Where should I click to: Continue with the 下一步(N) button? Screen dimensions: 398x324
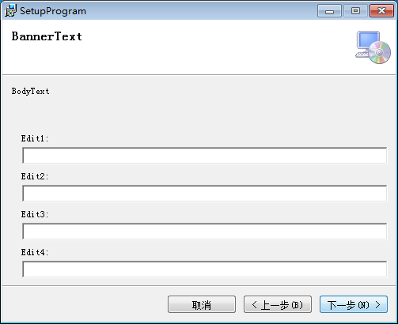tap(354, 304)
